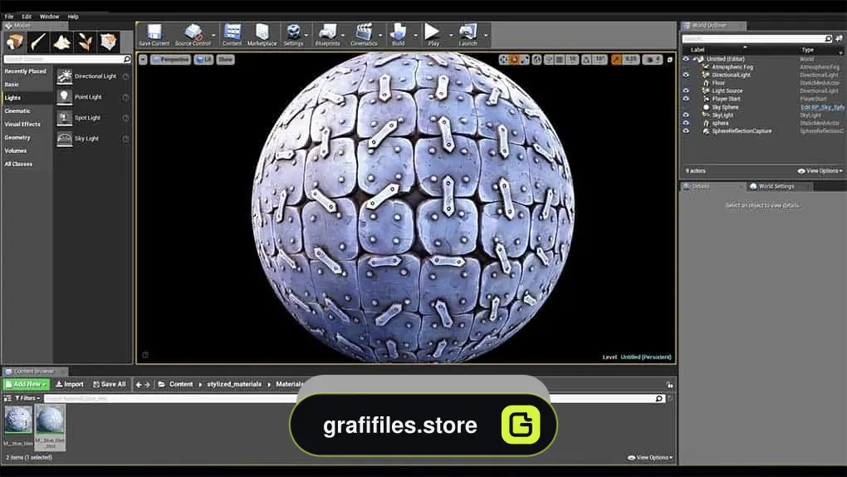Open World Outliner View Options dropdown
The width and height of the screenshot is (847, 477).
coord(820,171)
